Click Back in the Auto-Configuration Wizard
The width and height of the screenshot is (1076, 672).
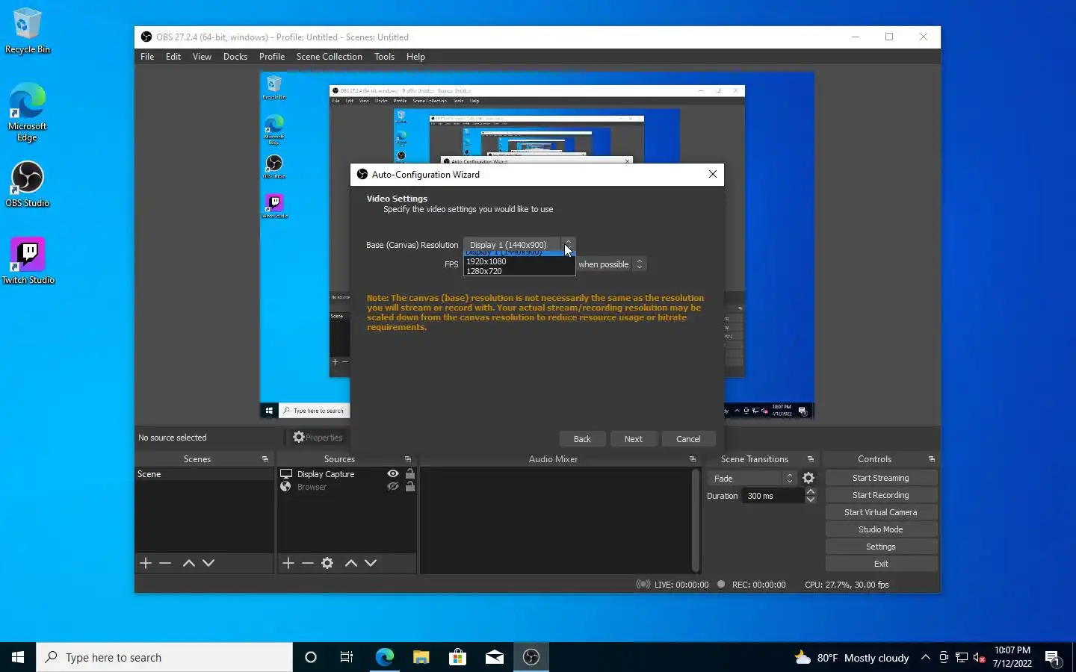point(582,439)
